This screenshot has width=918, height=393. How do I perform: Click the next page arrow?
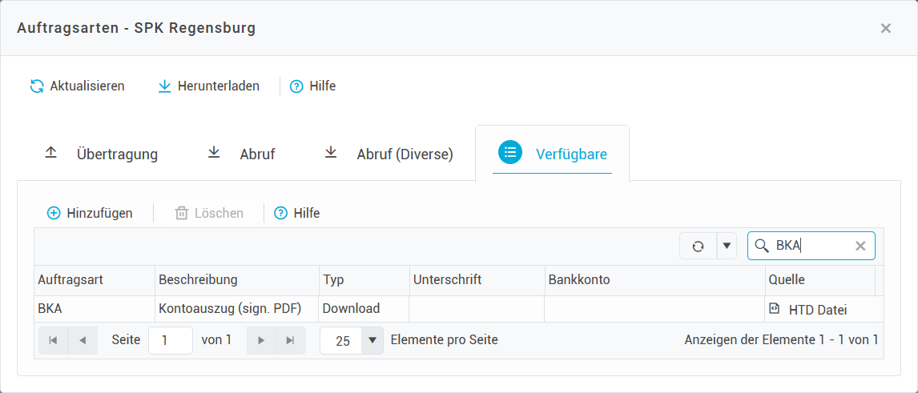(x=261, y=340)
